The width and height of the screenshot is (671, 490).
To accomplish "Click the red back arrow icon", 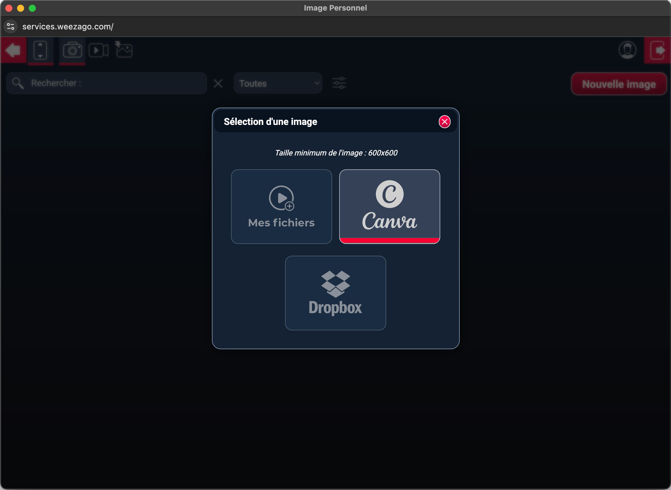I will click(x=13, y=50).
